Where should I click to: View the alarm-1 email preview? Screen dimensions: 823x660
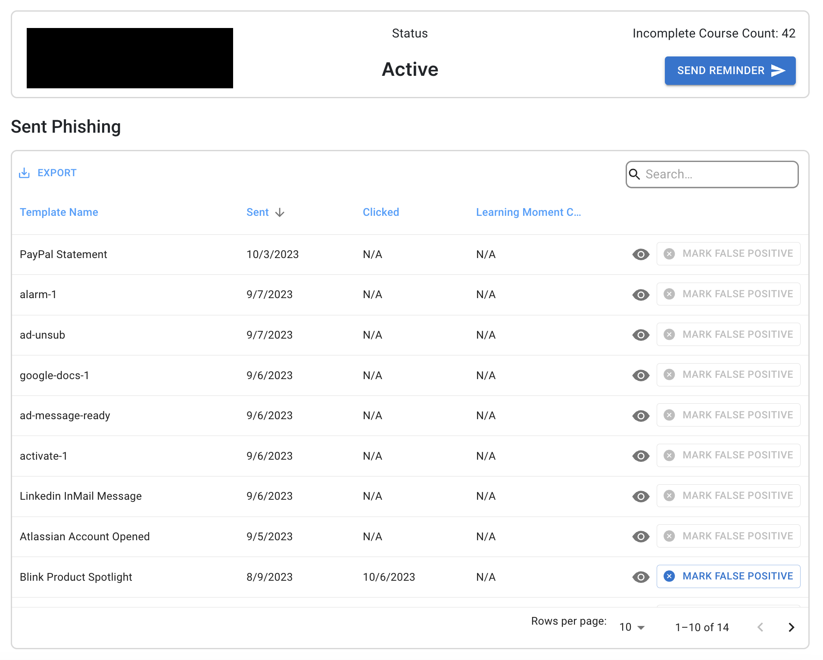pos(641,295)
